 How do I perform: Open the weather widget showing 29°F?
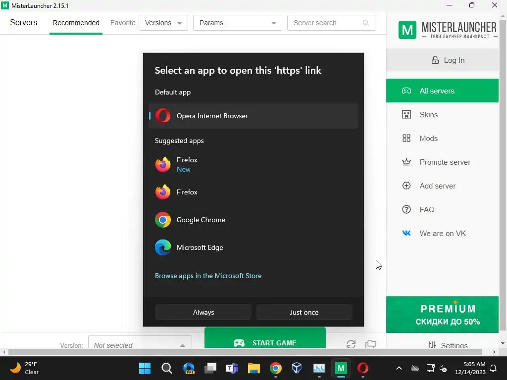click(x=25, y=368)
